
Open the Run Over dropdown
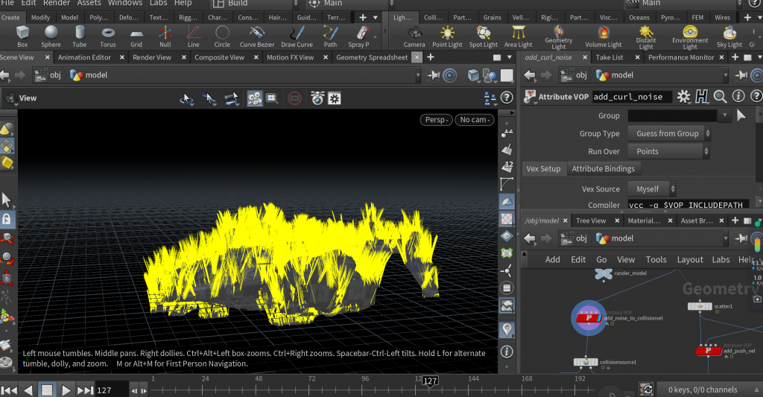coord(668,151)
